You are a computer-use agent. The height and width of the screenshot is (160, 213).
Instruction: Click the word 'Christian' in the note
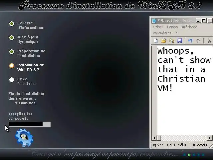tap(181, 79)
